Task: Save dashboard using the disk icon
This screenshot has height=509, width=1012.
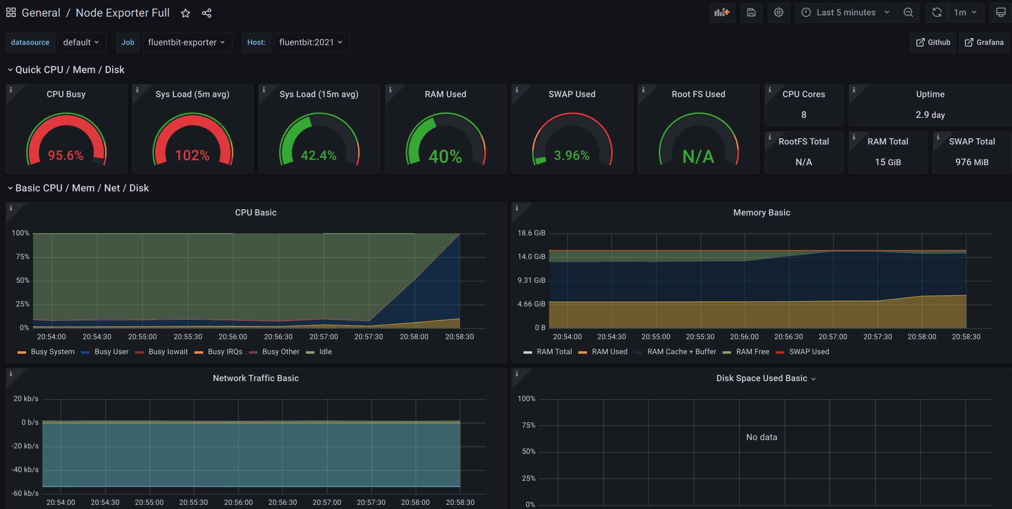Action: pos(751,12)
